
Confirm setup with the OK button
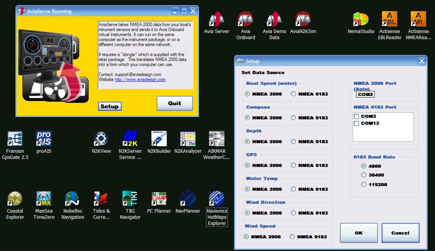tap(359, 233)
